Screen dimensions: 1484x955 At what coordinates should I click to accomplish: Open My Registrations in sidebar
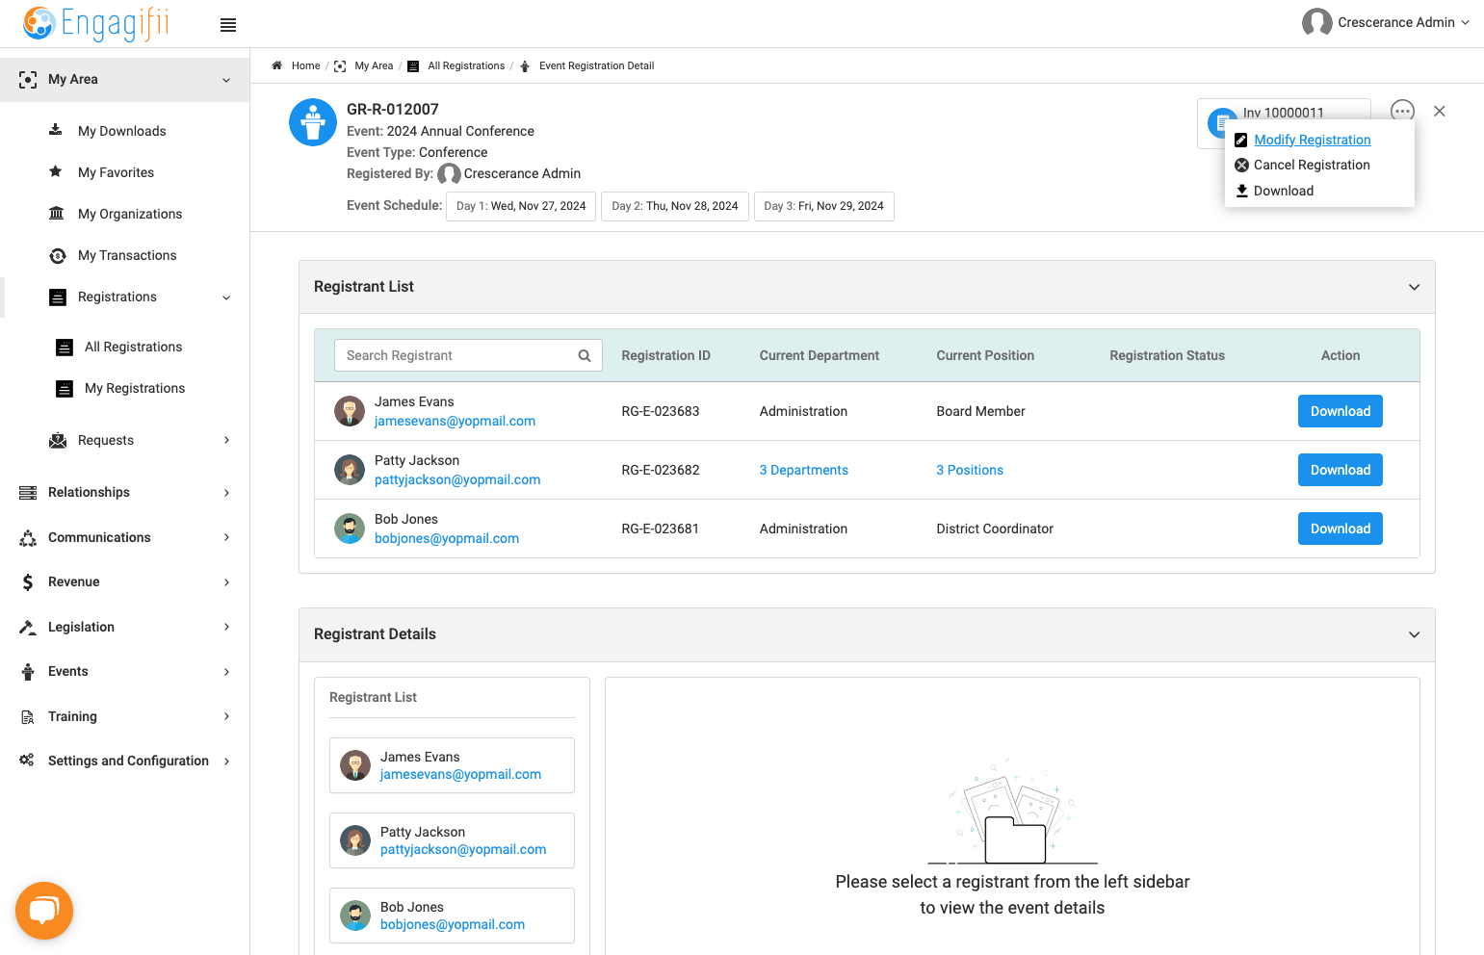point(135,388)
